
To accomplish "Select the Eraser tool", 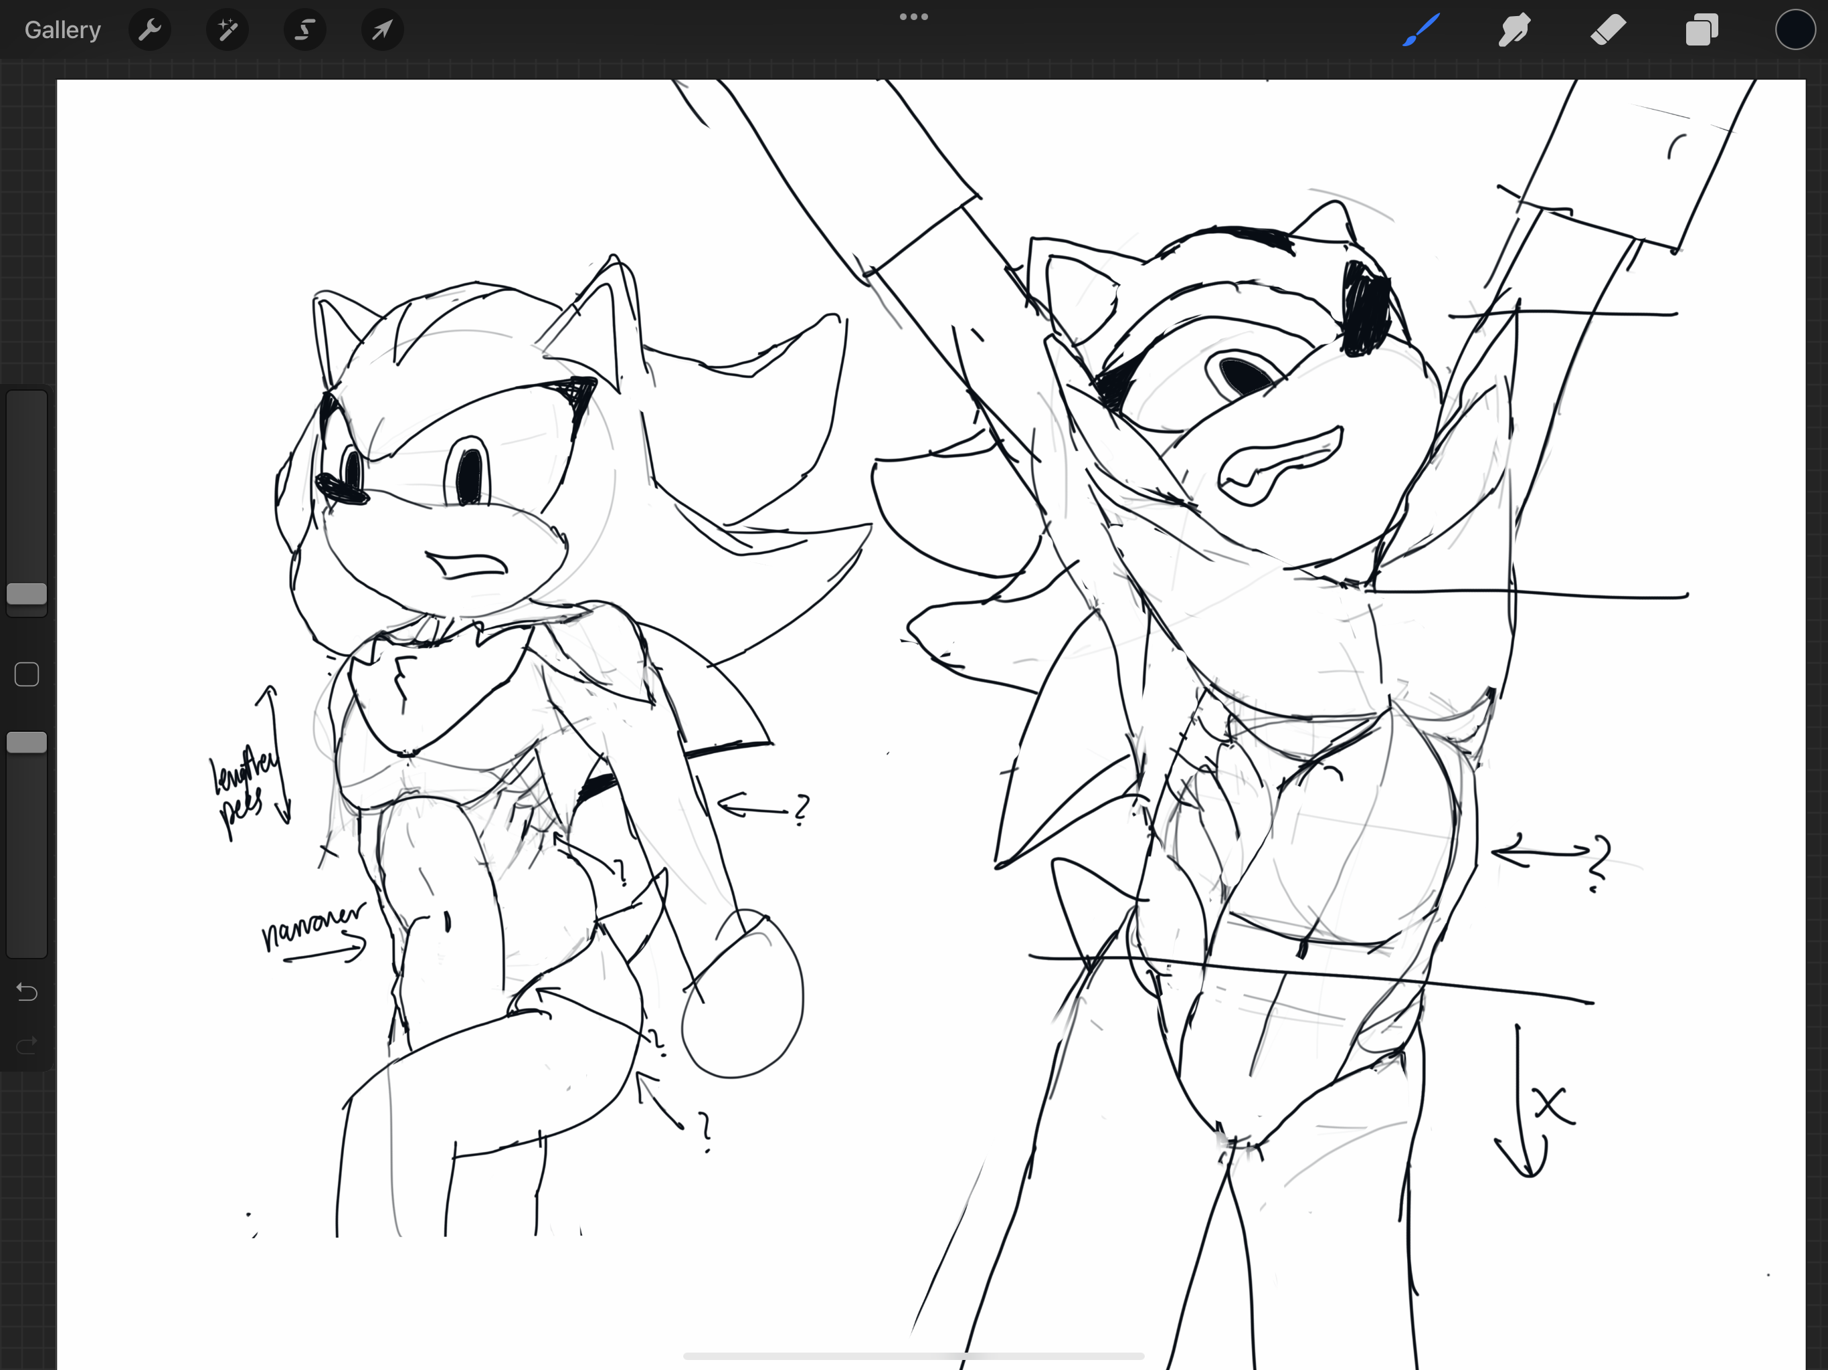I will [1608, 31].
